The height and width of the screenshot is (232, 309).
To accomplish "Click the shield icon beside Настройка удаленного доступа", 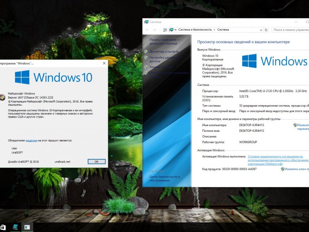I will [146, 58].
